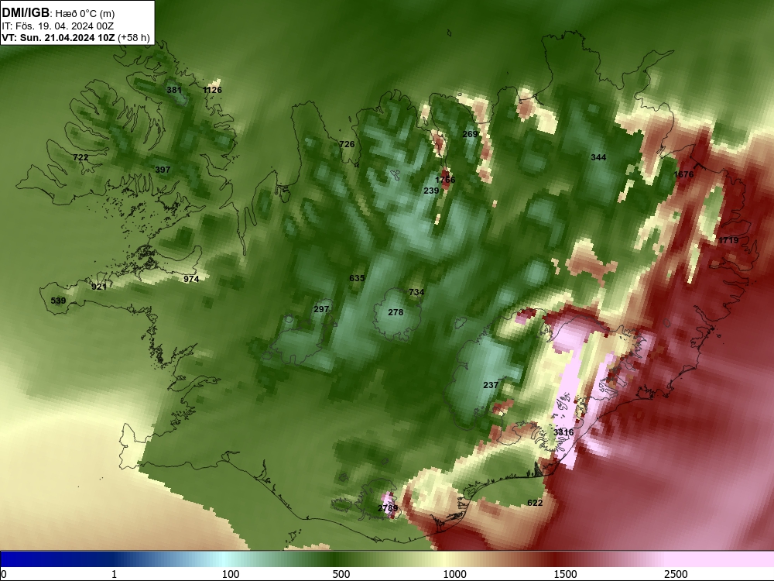
Task: Click the valid time line 'VT: Sun. 21.04.2024 10Z'
Action: click(x=58, y=37)
